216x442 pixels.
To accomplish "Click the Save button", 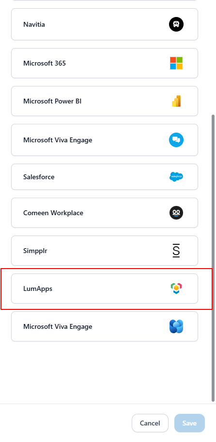I will (x=189, y=423).
